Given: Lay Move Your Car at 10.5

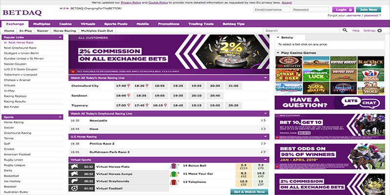Looking at the screenshot, I should pos(261,175).
